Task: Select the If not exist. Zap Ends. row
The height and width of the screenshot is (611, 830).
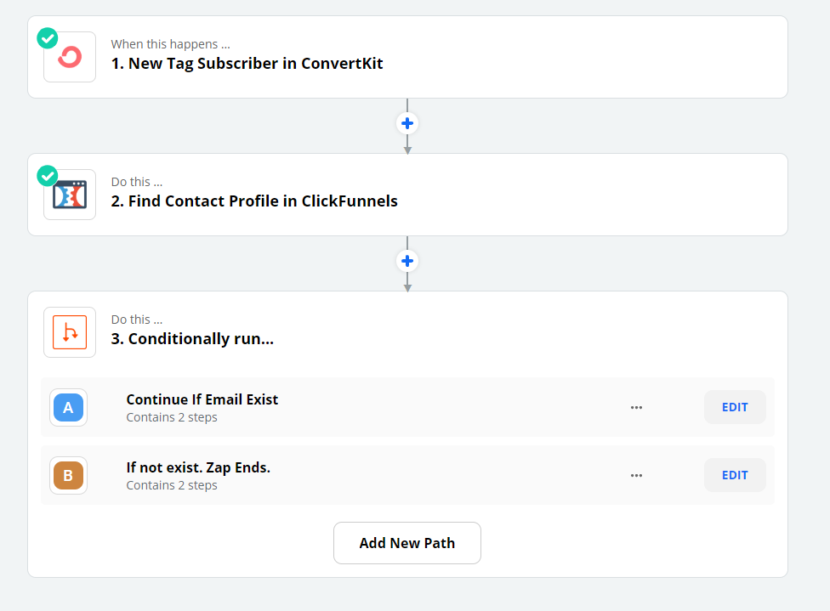Action: [407, 475]
